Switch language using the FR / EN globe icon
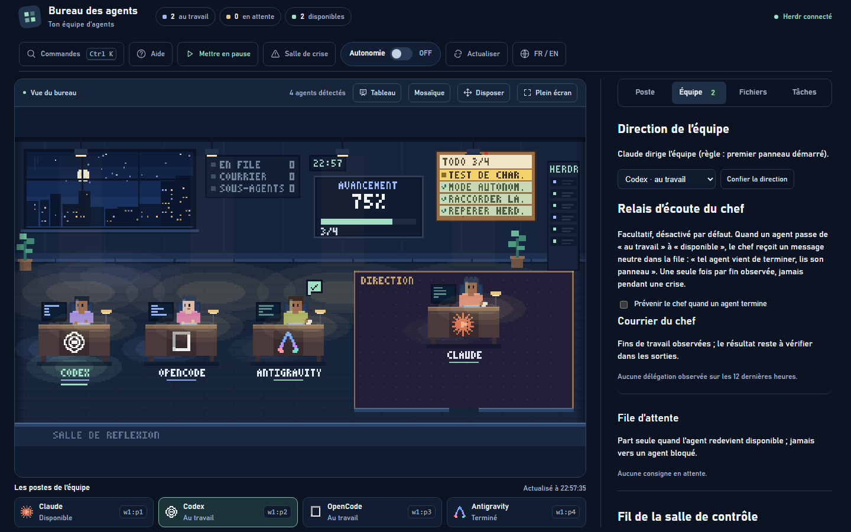This screenshot has width=851, height=532. point(525,54)
